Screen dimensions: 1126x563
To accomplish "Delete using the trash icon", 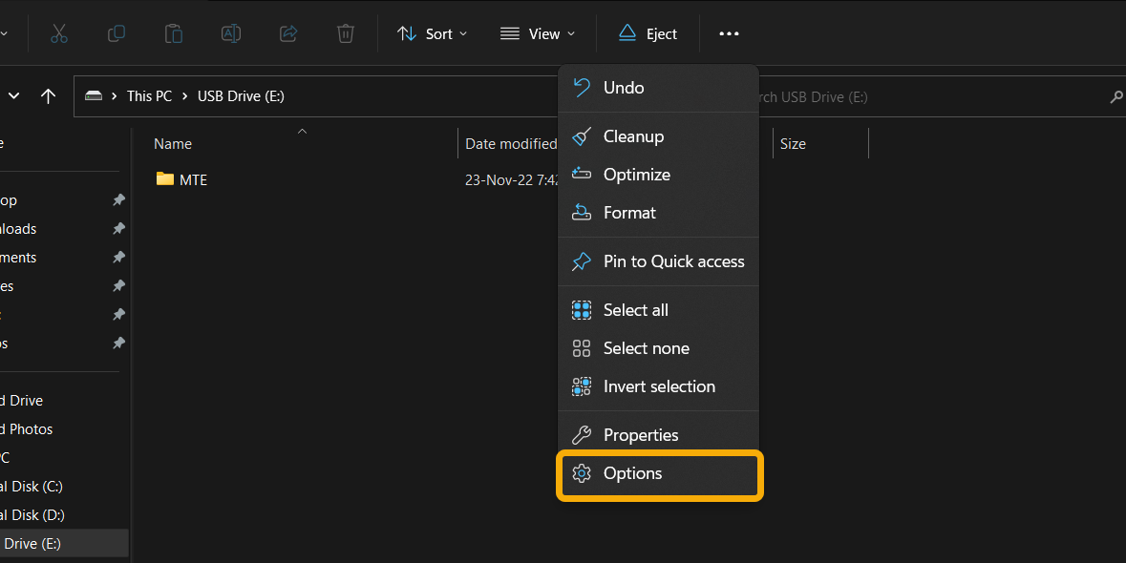I will point(345,33).
